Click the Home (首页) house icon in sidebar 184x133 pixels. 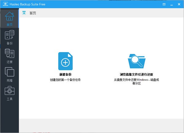coord(10,17)
